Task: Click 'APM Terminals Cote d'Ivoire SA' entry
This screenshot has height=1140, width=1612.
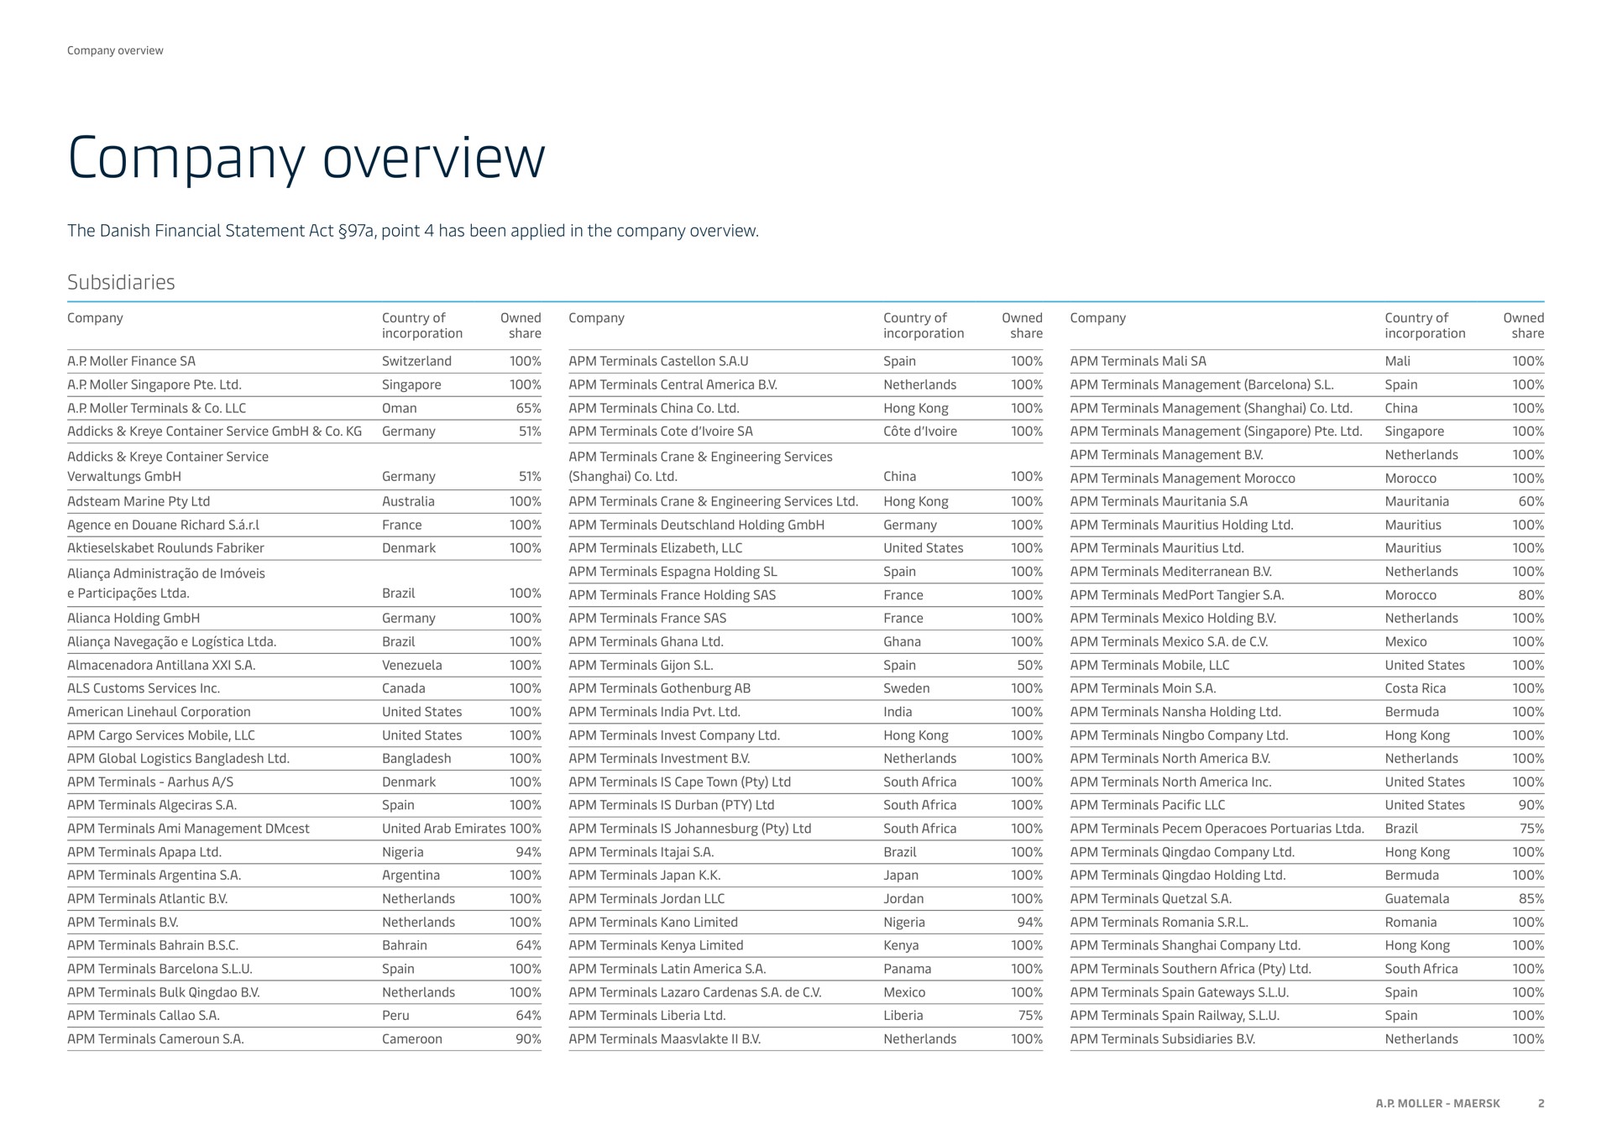Action: (x=661, y=431)
